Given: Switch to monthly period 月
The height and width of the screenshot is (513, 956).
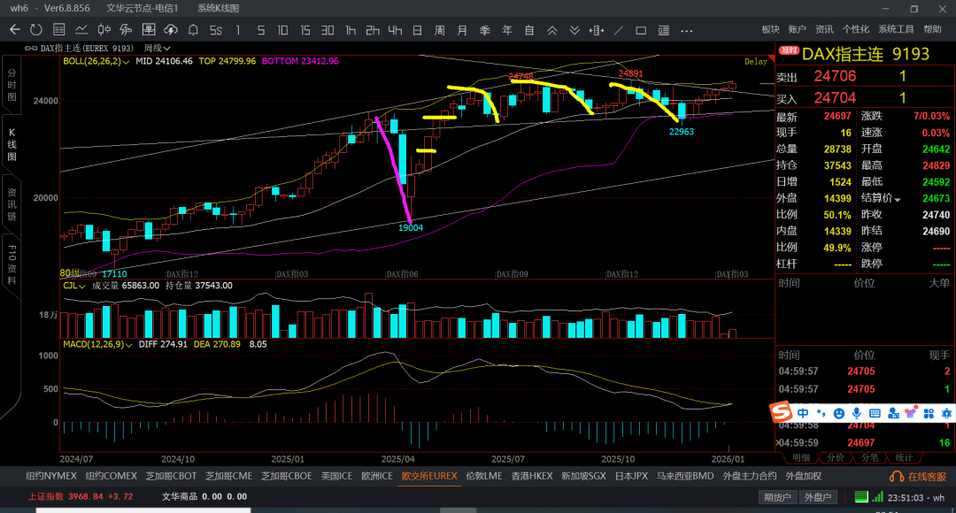Looking at the screenshot, I should [462, 30].
